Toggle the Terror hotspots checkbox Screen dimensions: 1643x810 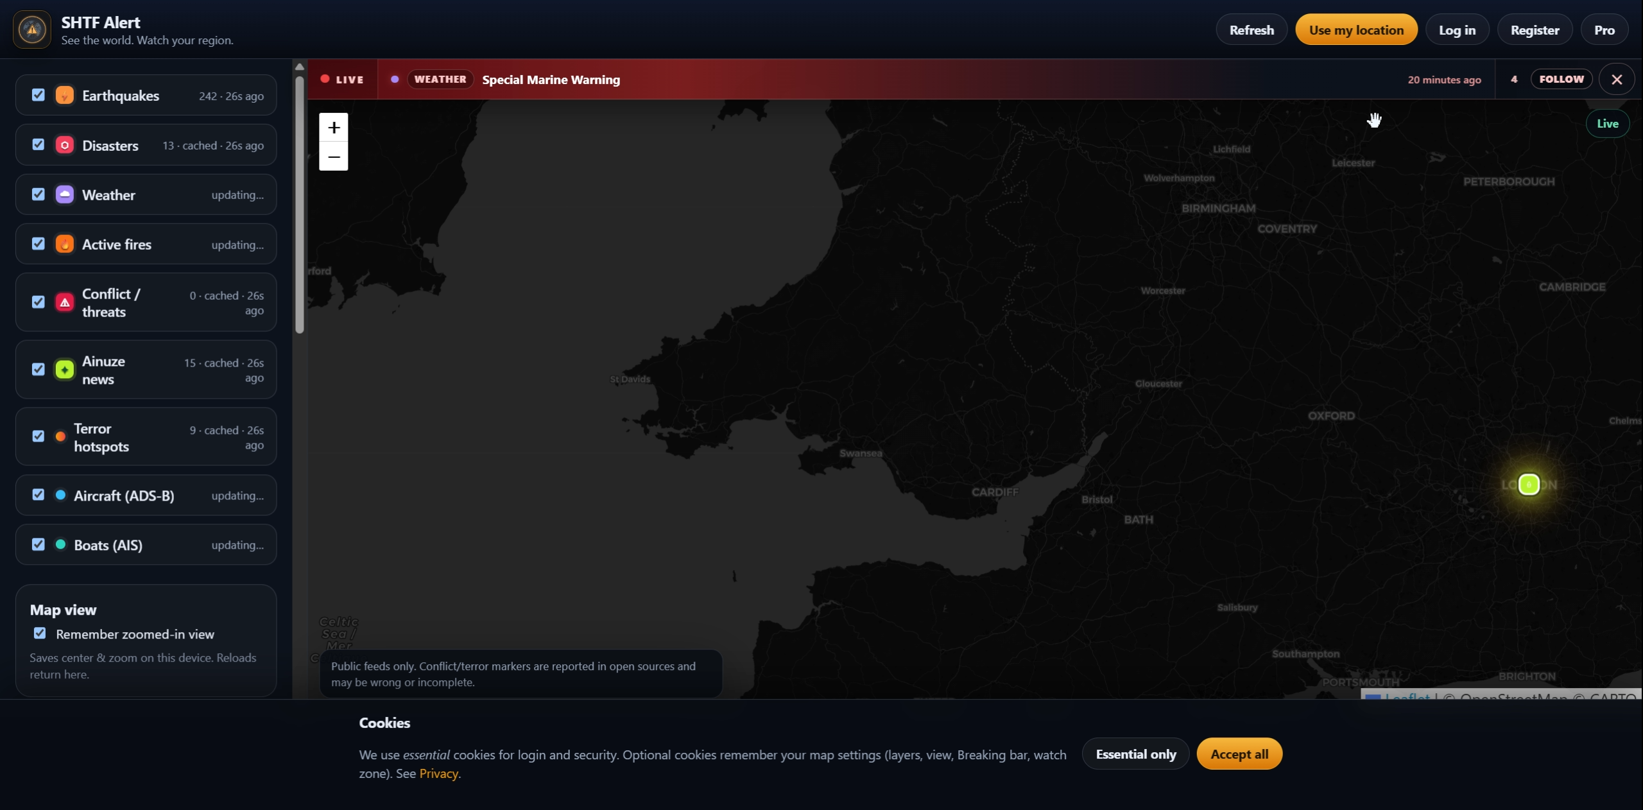[39, 436]
